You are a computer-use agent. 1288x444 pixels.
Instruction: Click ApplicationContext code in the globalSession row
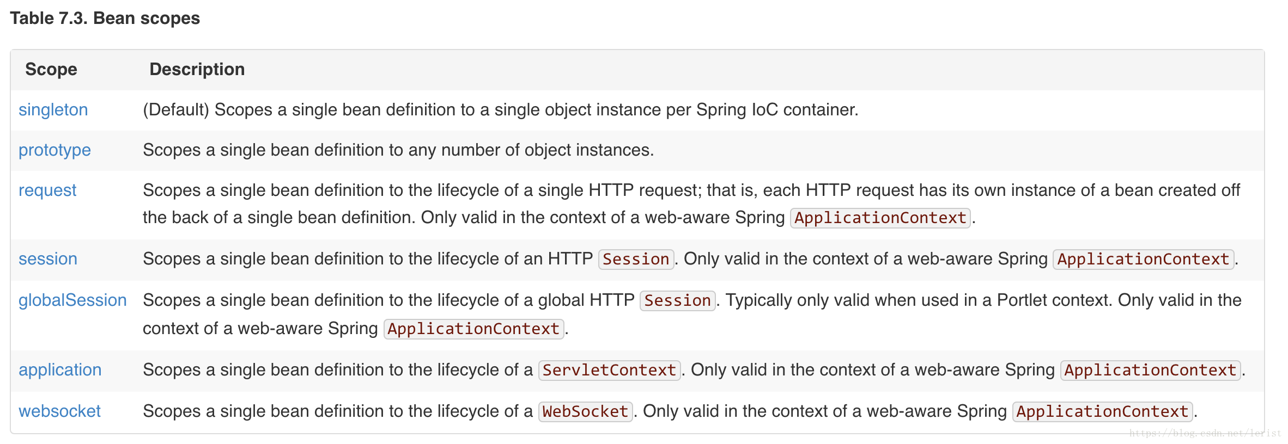[473, 329]
